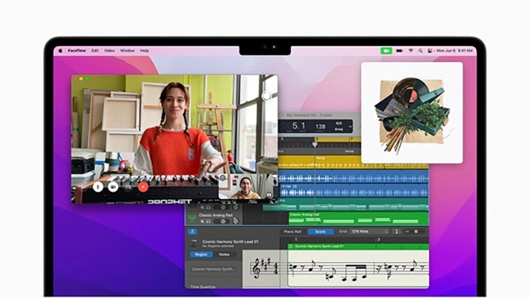Image resolution: width=530 pixels, height=298 pixels.
Task: Click the Time Quantize label
Action: 203,287
